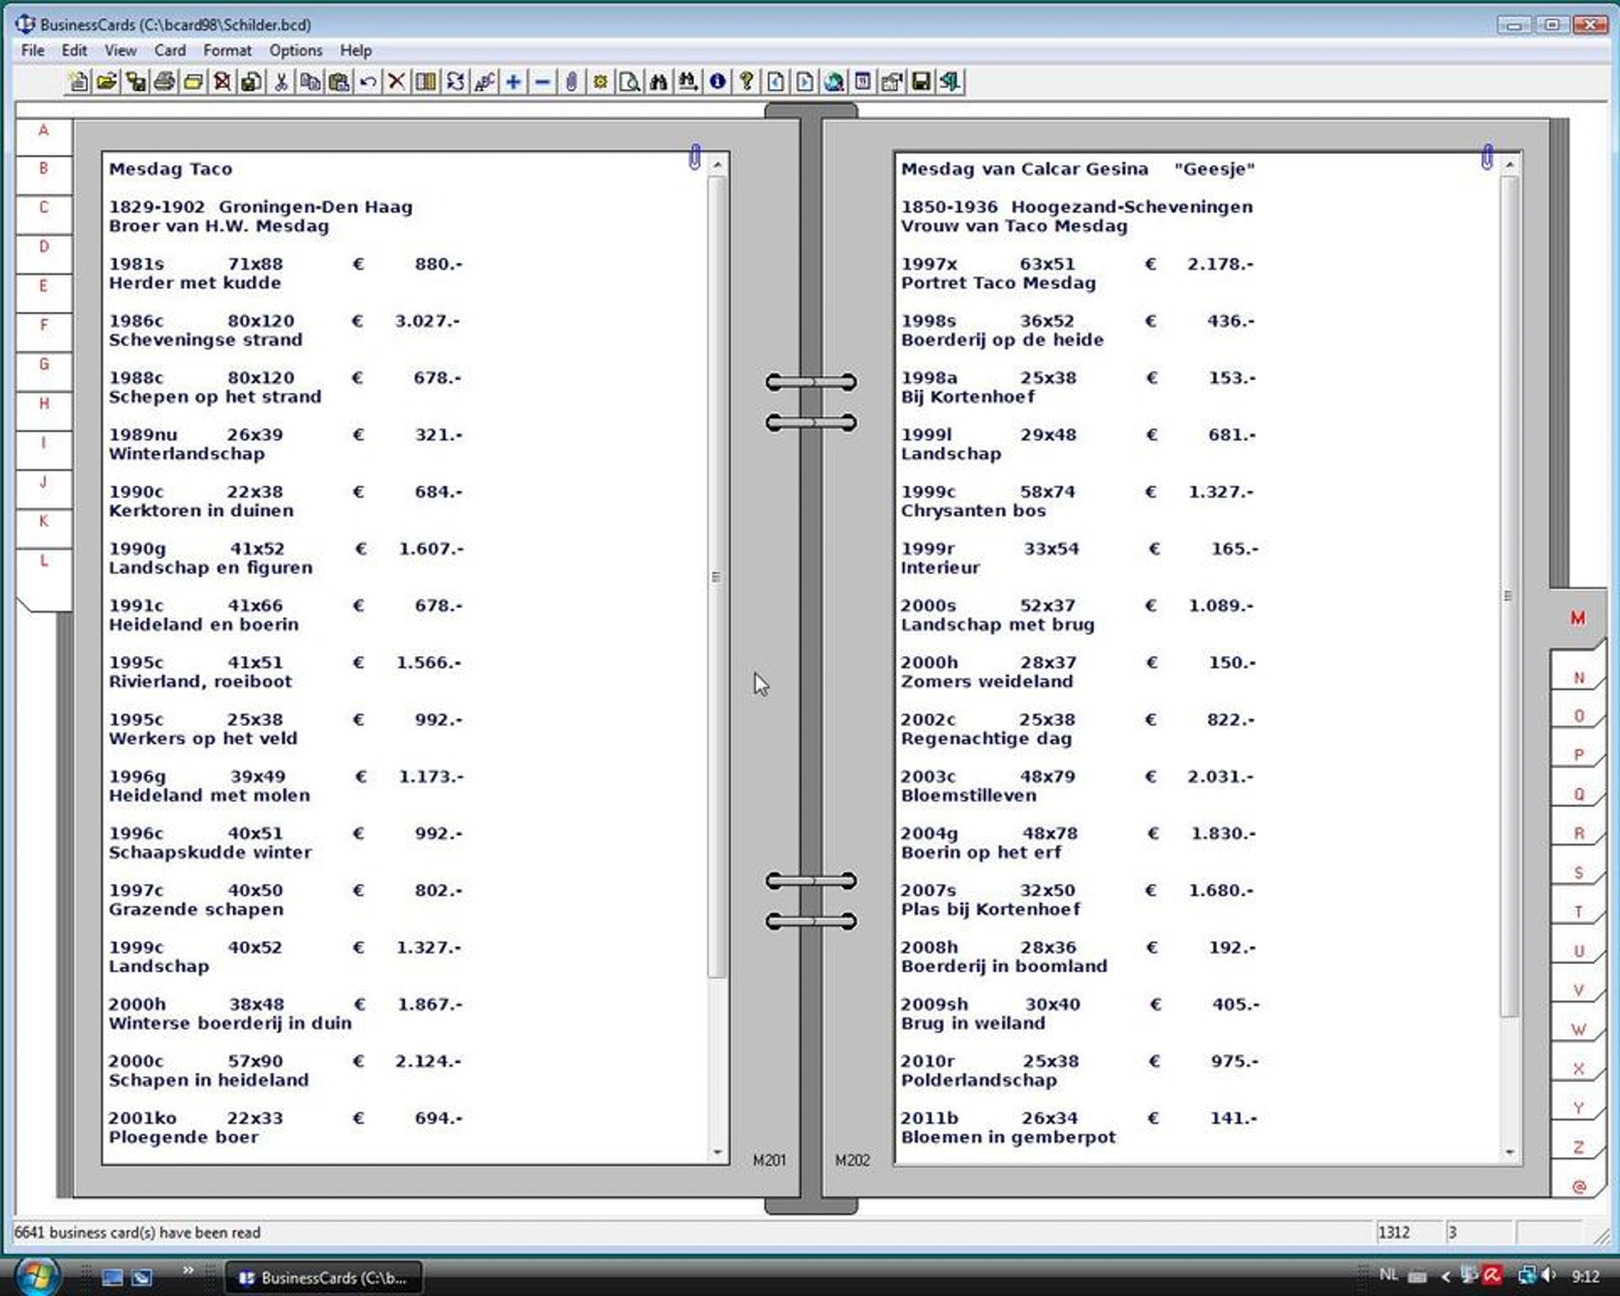This screenshot has width=1620, height=1296.
Task: Click the Print icon in toolbar
Action: tap(164, 82)
